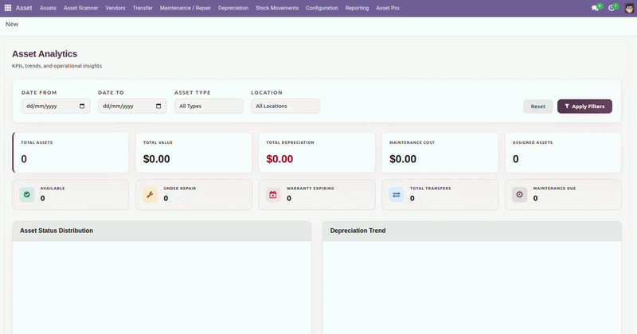Open the activities clock icon
This screenshot has height=334, width=637.
pos(612,8)
